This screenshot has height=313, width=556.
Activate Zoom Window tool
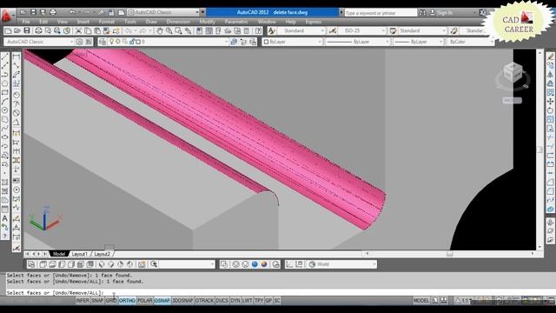tap(178, 31)
